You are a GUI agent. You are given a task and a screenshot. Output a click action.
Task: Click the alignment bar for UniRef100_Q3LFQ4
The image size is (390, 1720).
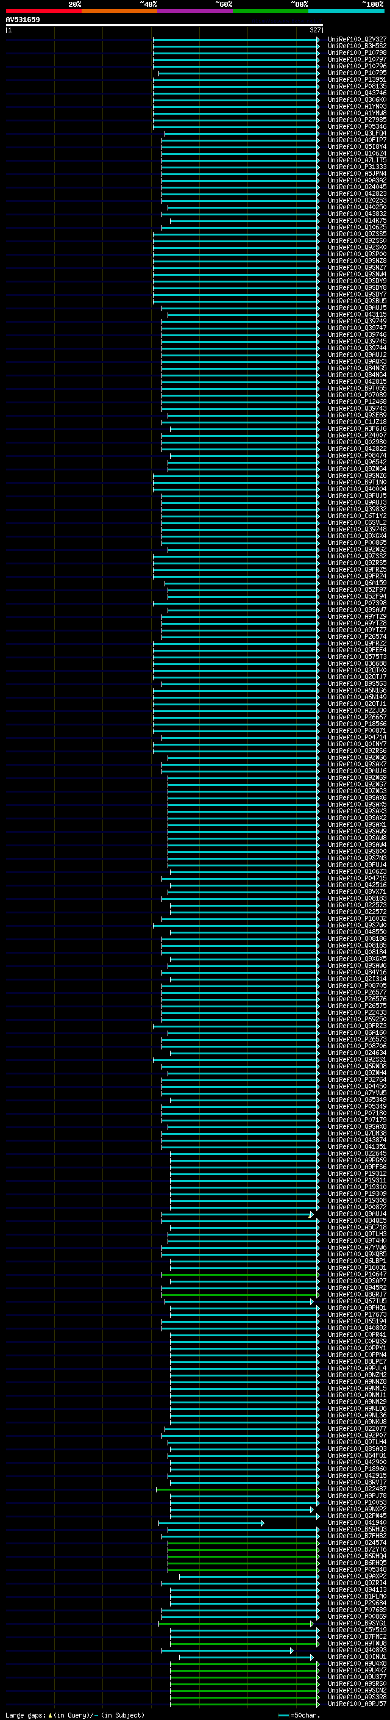[x=241, y=134]
